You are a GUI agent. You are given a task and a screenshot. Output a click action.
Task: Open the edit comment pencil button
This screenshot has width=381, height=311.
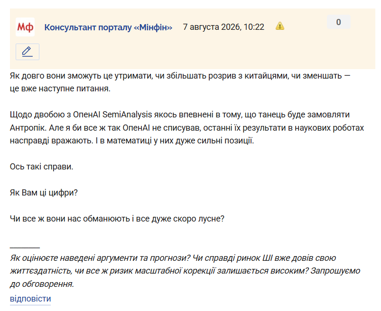tap(28, 52)
